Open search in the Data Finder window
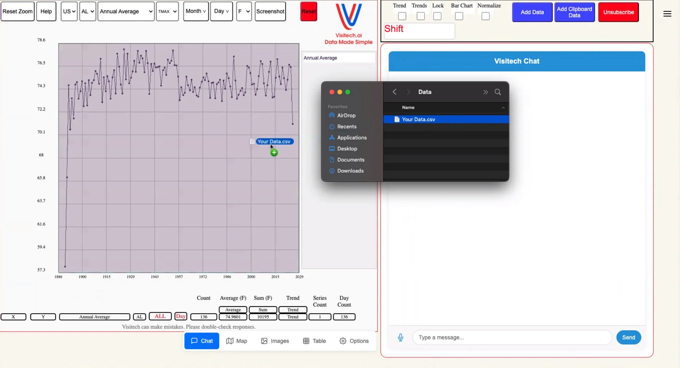The image size is (680, 368). coord(498,92)
